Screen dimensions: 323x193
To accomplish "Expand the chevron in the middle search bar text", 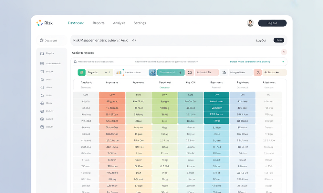I will pos(197,62).
